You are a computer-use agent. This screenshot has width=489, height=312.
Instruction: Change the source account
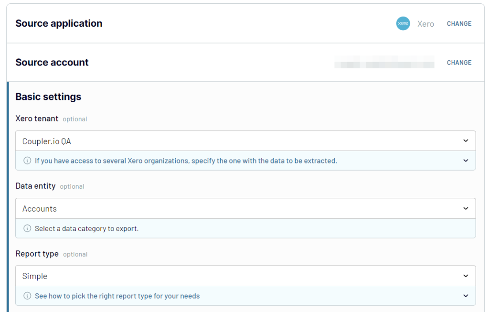459,63
